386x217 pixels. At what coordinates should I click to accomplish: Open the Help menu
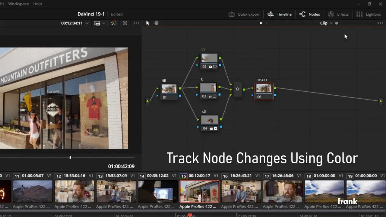37,4
